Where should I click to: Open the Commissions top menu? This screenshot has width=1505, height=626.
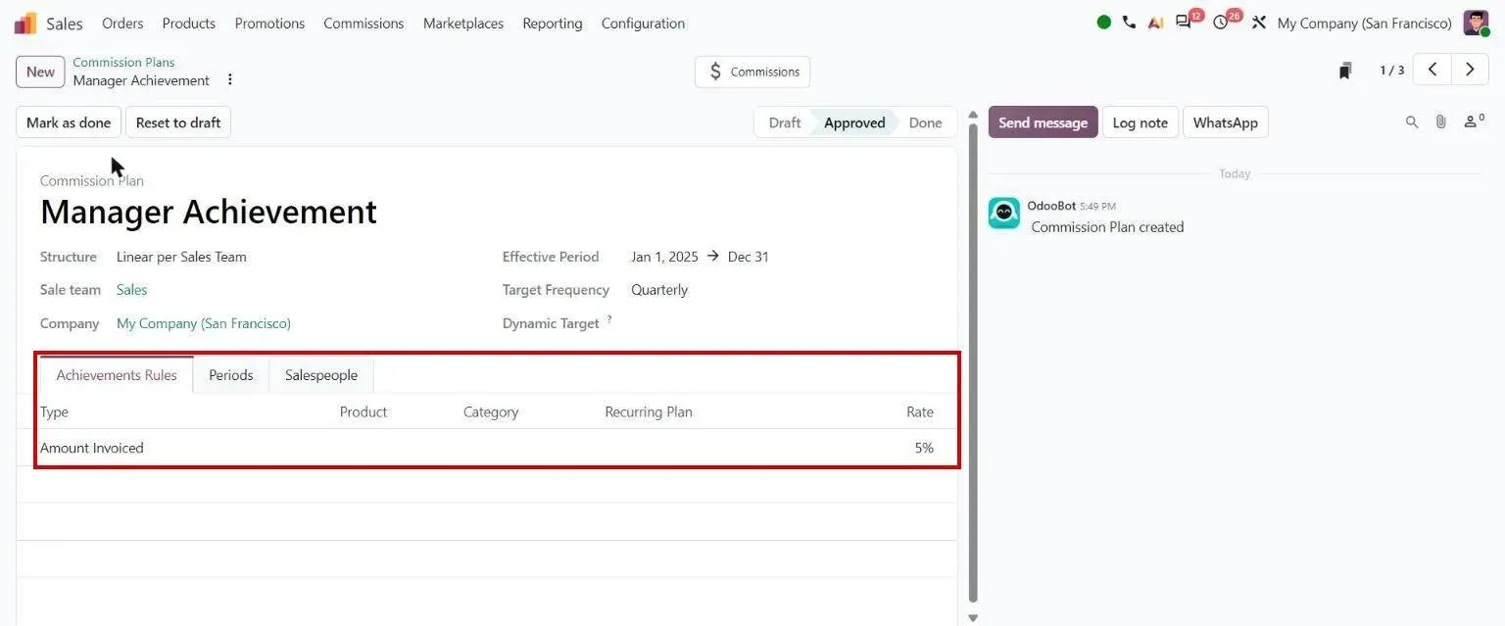click(x=364, y=23)
